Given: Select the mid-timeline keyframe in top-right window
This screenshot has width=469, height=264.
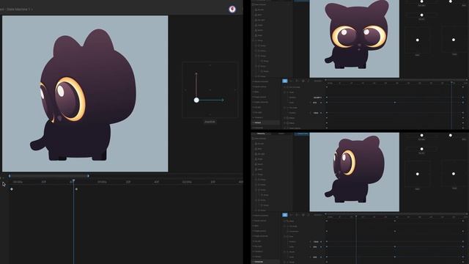Looking at the screenshot, I should [x=395, y=103].
